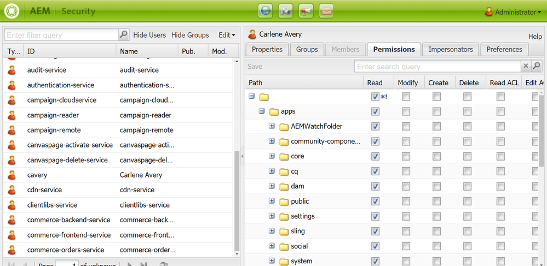Screen dimensions: 547x266
Task: Collapse the apps tree node
Action: tap(262, 111)
